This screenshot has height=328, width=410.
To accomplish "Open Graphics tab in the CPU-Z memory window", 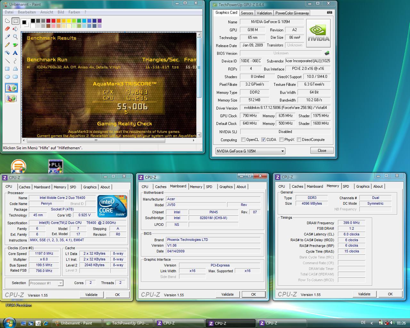I will 363,186.
